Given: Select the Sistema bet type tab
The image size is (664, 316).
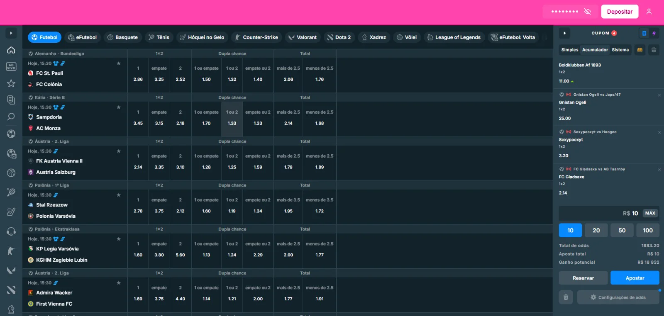Looking at the screenshot, I should click(620, 50).
